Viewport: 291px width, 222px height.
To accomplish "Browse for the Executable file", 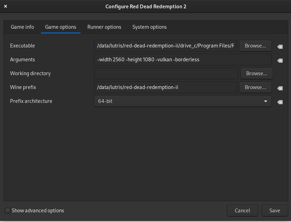I will click(255, 46).
